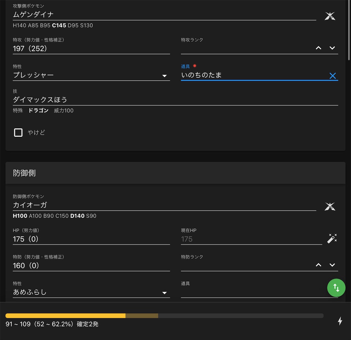351x340 pixels.
Task: Click the result text 91 ~ 109 確定2発
Action: 52,324
